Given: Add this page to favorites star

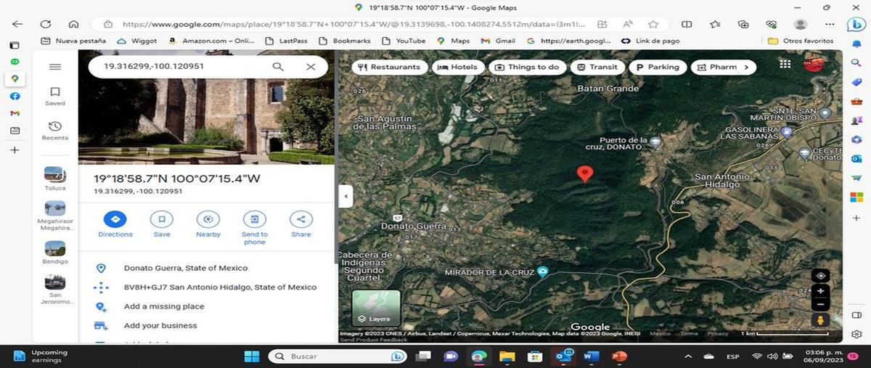Looking at the screenshot, I should point(653,24).
